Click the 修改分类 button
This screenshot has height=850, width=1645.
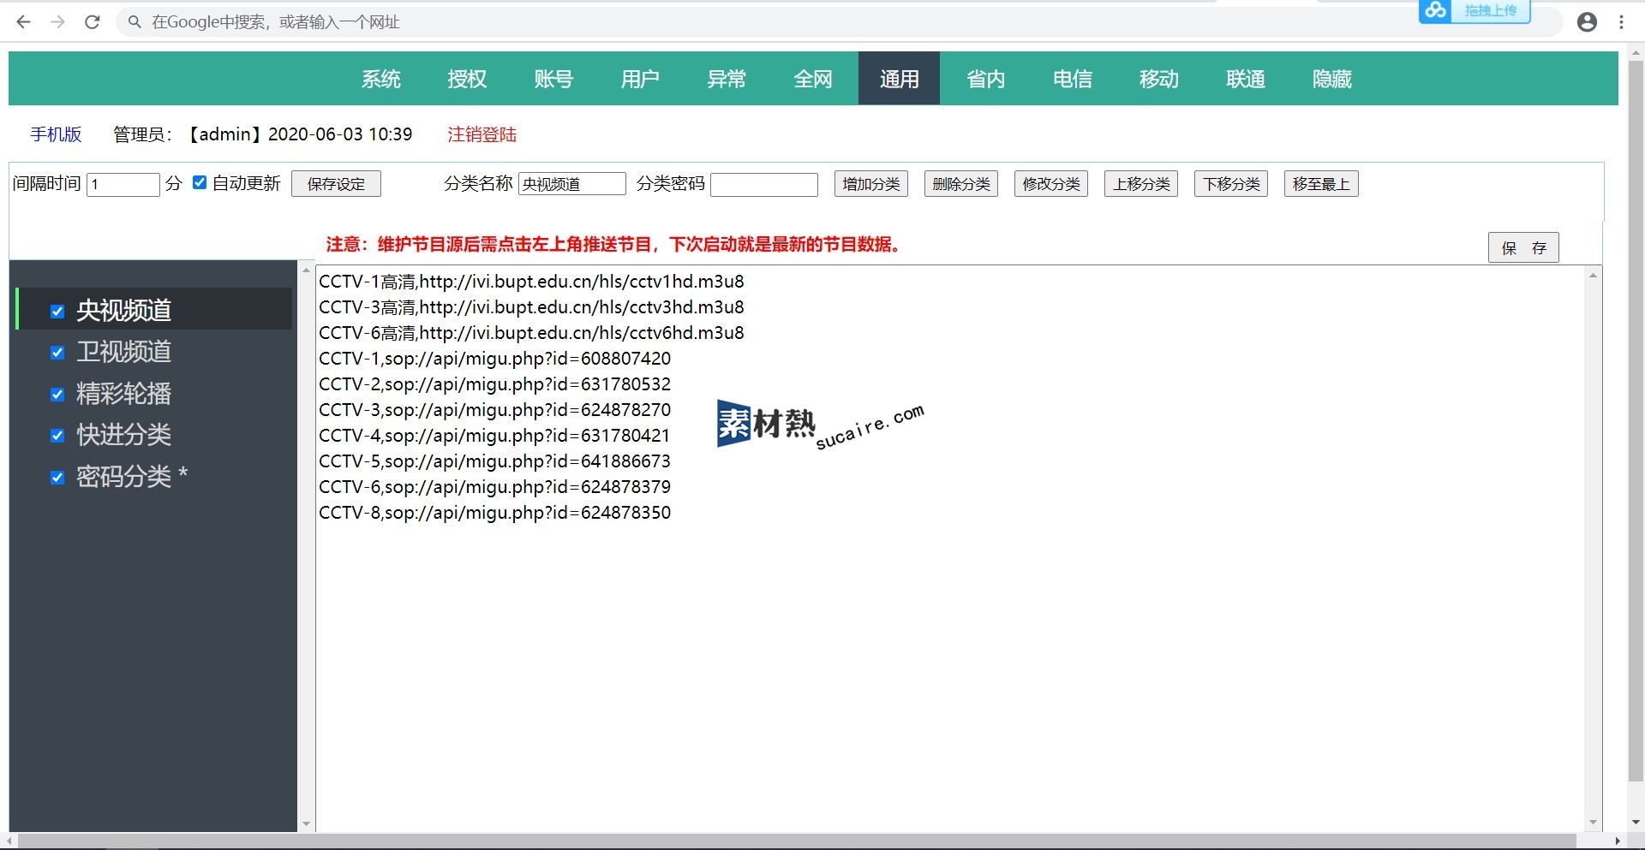(x=1051, y=184)
